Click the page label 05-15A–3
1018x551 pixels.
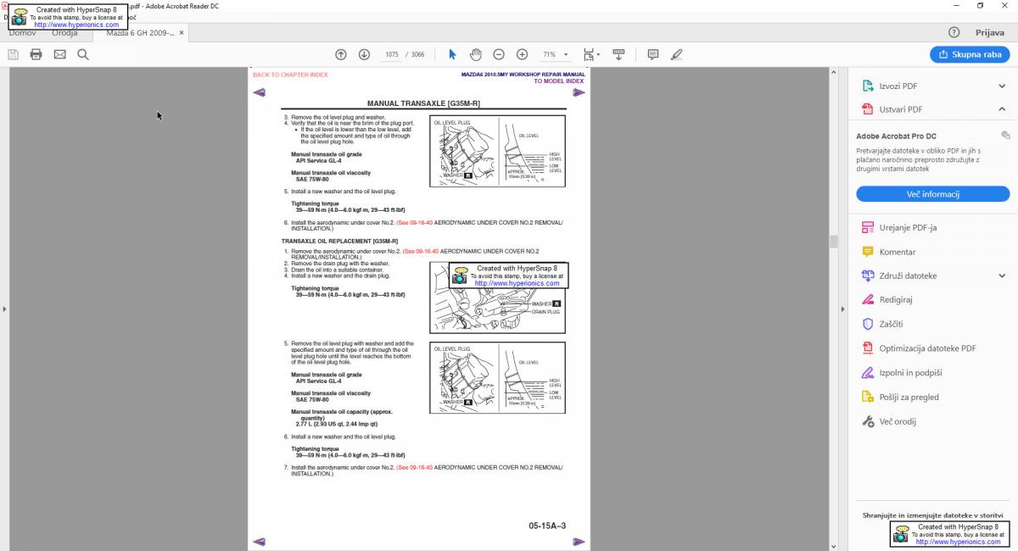point(547,526)
